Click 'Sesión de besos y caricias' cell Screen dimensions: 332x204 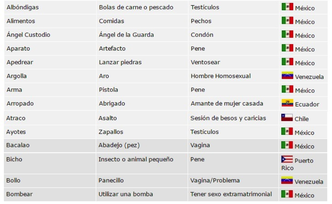228,118
